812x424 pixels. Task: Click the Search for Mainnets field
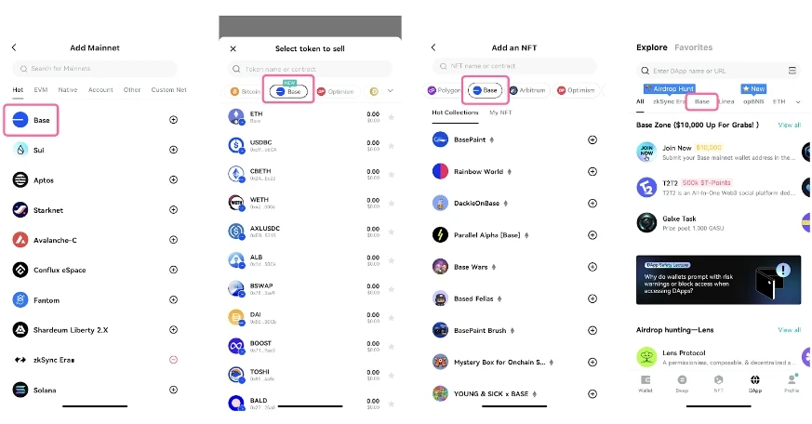tap(95, 69)
